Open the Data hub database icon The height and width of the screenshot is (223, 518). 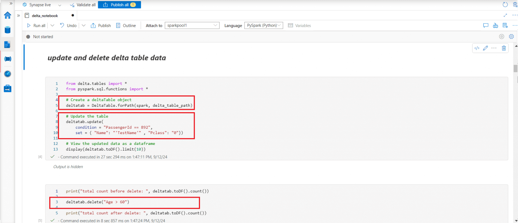click(x=7, y=30)
